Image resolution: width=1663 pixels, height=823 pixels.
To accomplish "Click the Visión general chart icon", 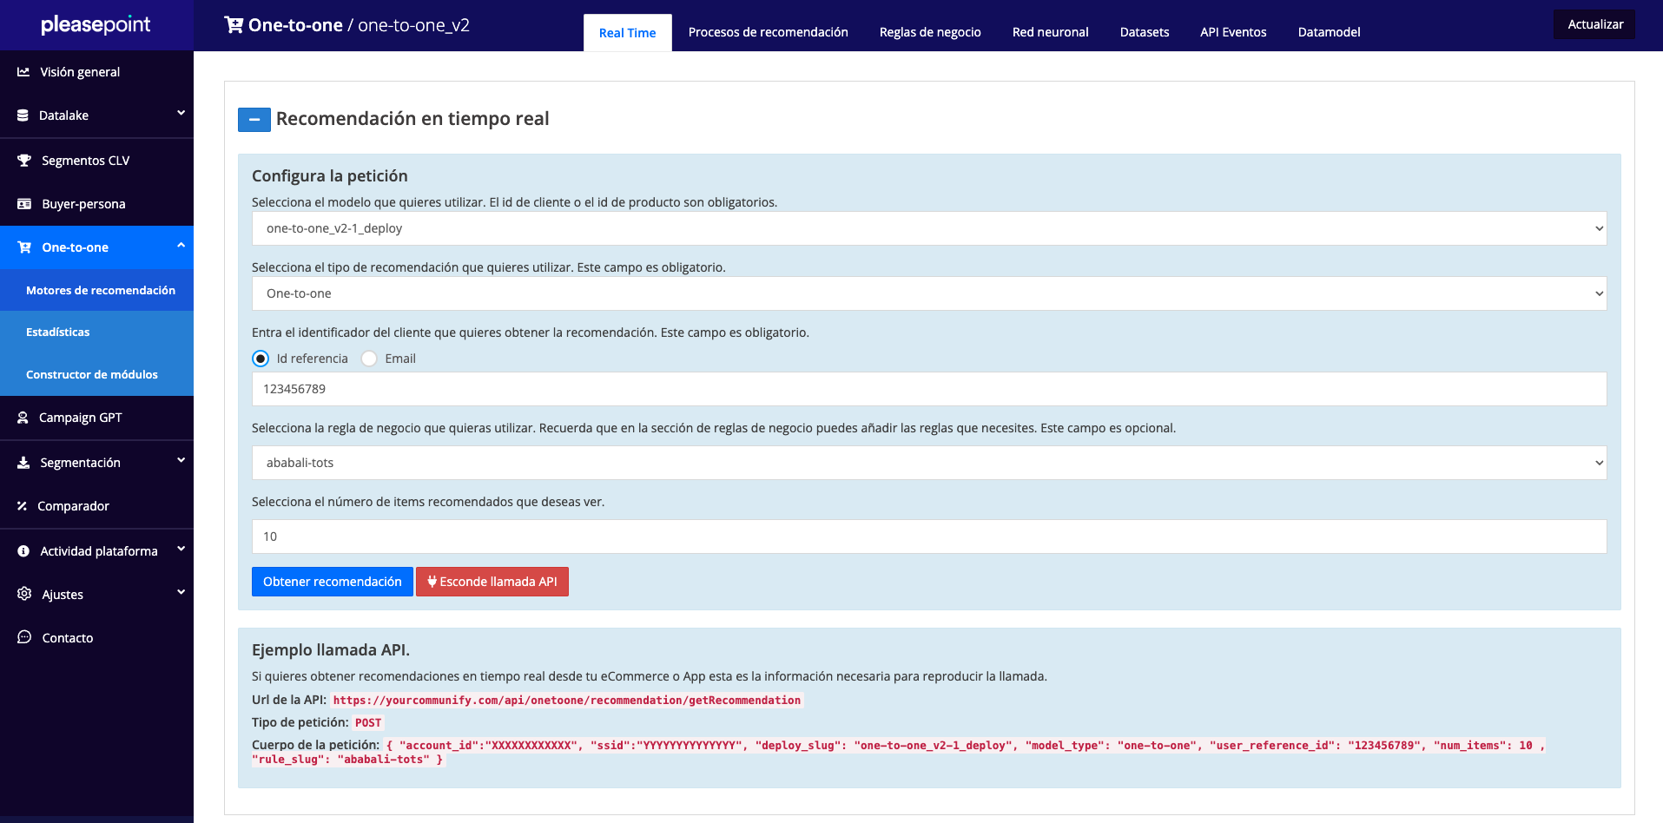I will (23, 72).
